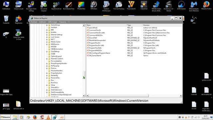Open the file explorer taskbar icon

[x=15, y=117]
